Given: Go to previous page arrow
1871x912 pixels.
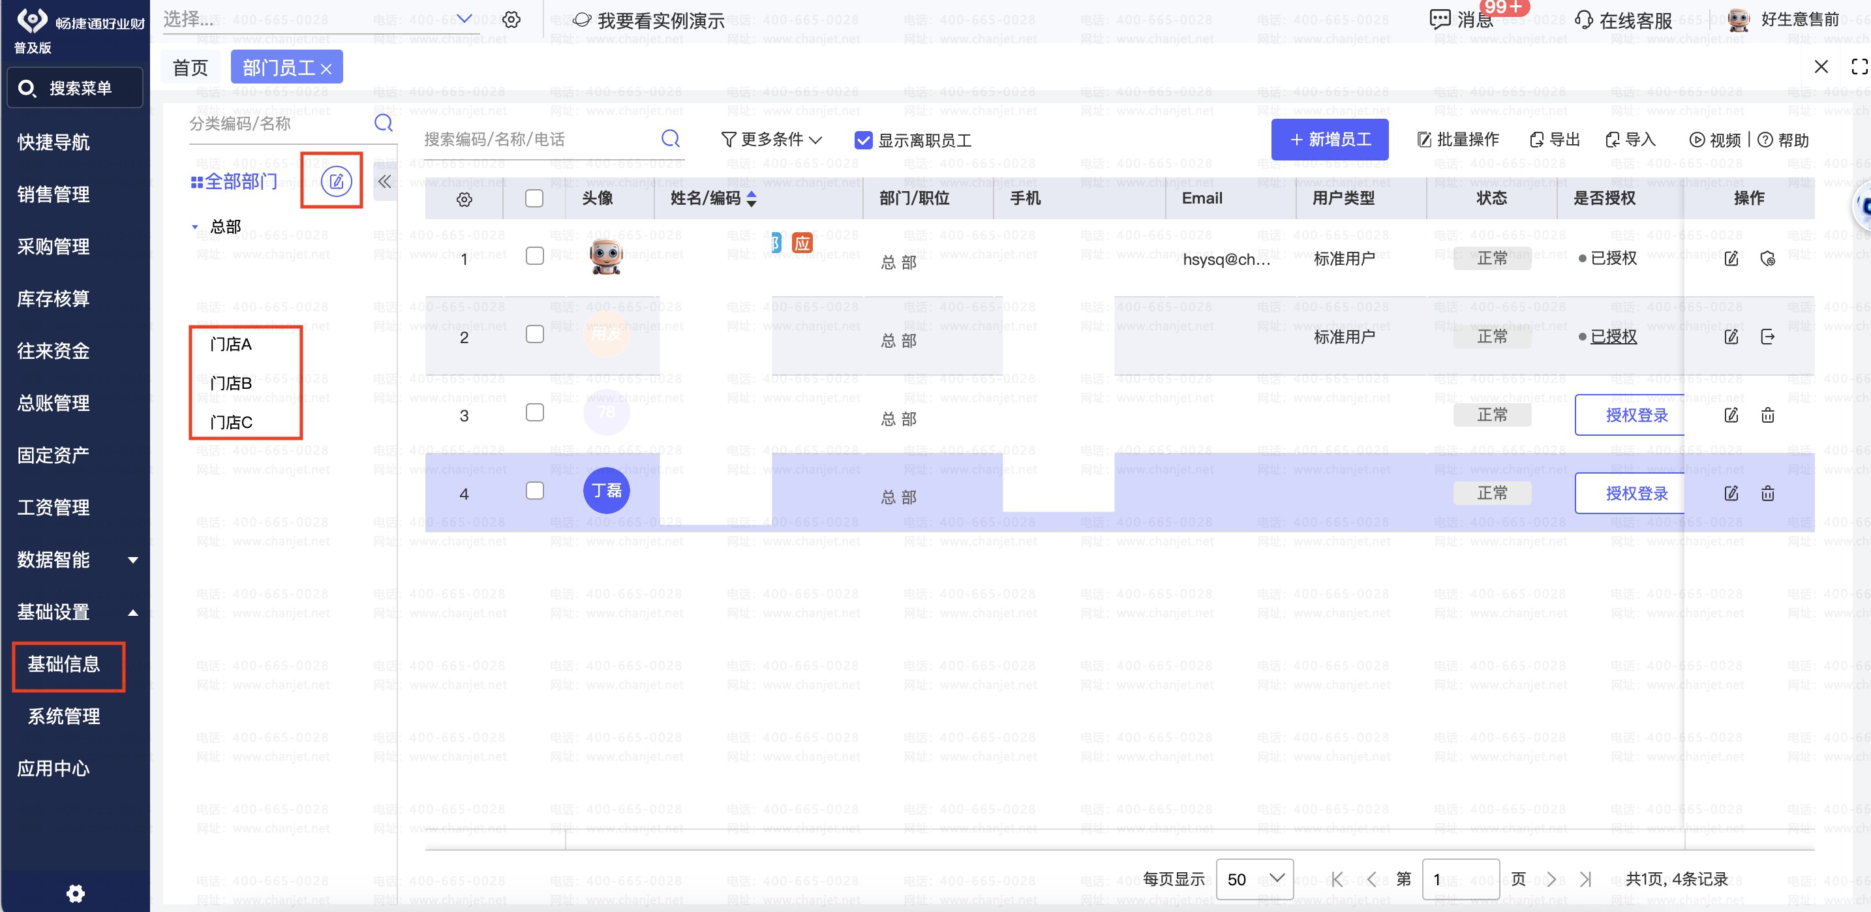Looking at the screenshot, I should 1371,879.
